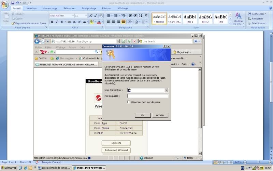Open the Références ribbon tab
The height and width of the screenshot is (171, 273).
pyautogui.click(x=69, y=8)
